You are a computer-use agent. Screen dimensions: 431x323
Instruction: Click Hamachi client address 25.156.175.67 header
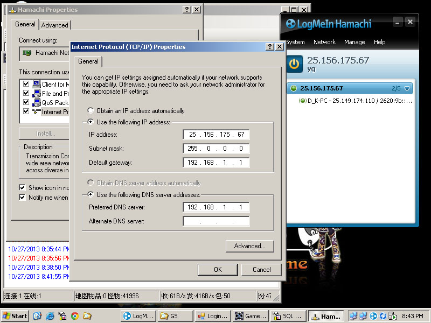[338, 60]
